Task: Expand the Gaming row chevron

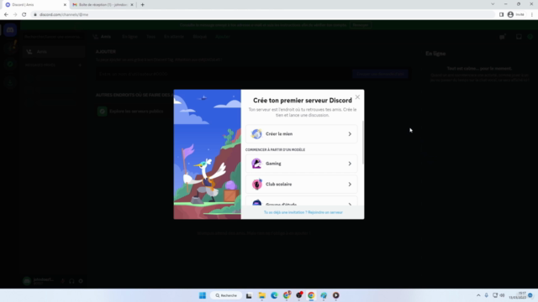Action: coord(350,164)
